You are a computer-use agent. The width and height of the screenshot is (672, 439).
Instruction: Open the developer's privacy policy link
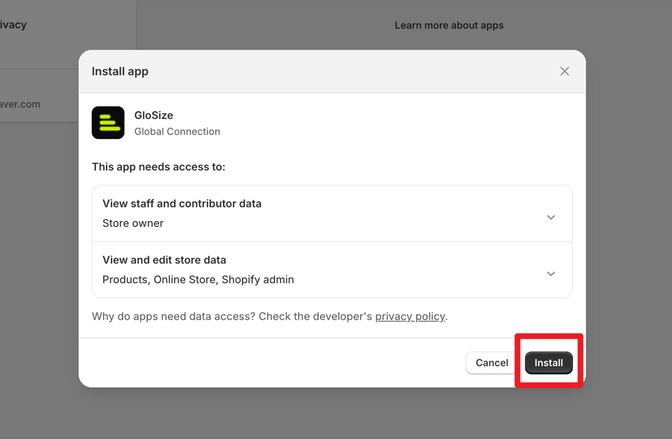(x=410, y=317)
